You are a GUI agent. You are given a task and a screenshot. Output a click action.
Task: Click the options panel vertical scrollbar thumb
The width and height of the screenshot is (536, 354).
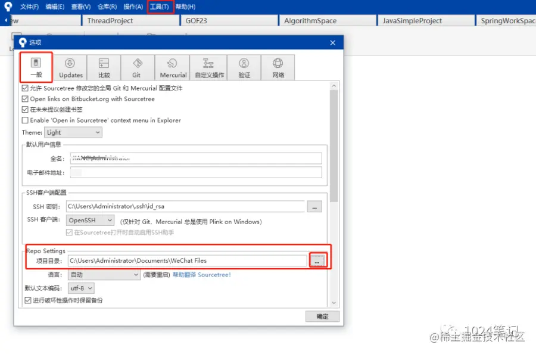(x=334, y=145)
